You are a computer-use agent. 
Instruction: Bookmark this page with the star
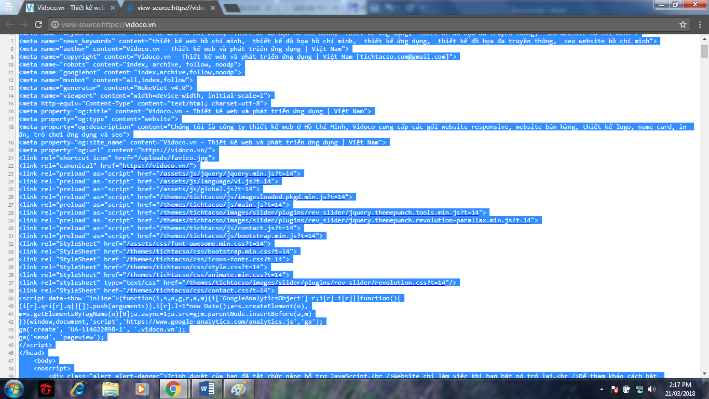pyautogui.click(x=683, y=24)
